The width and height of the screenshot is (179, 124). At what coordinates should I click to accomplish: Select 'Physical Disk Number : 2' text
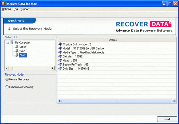77,44
